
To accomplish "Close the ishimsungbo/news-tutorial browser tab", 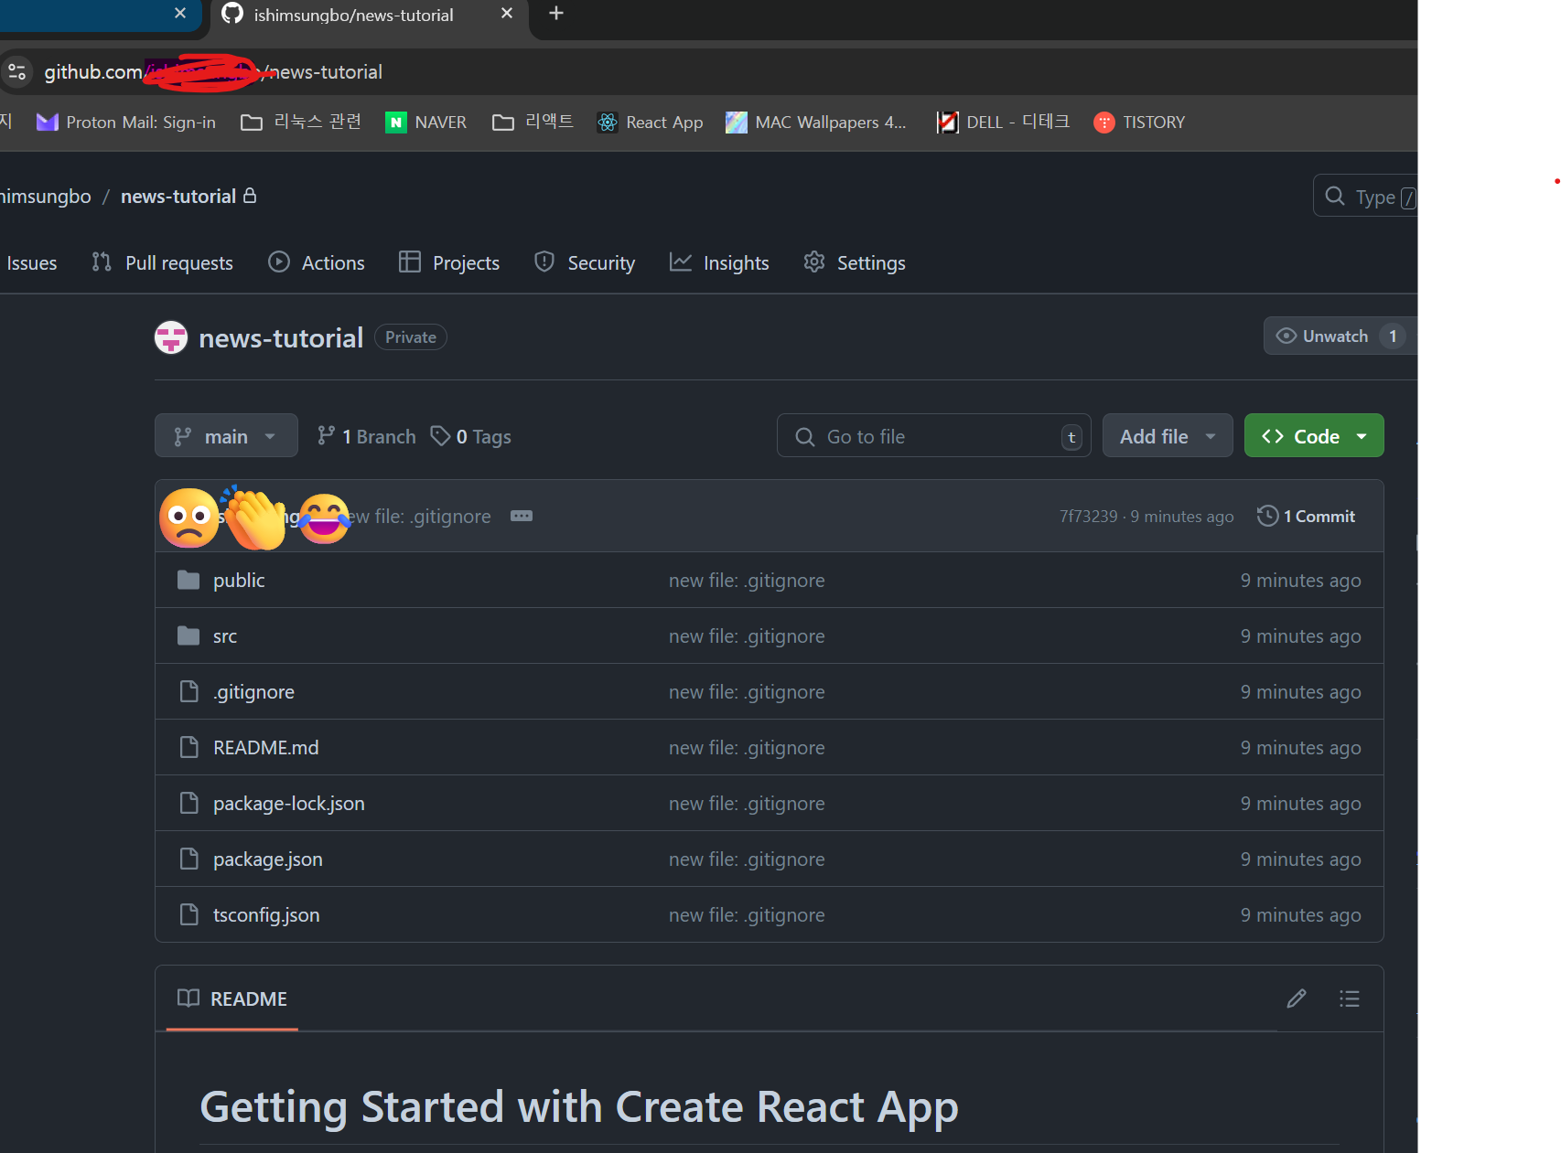I will coord(506,14).
